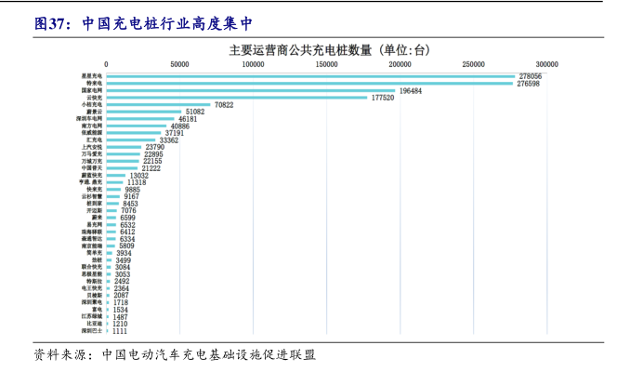Click the 国家电网 category label
Screen dimensions: 630x372
point(93,91)
